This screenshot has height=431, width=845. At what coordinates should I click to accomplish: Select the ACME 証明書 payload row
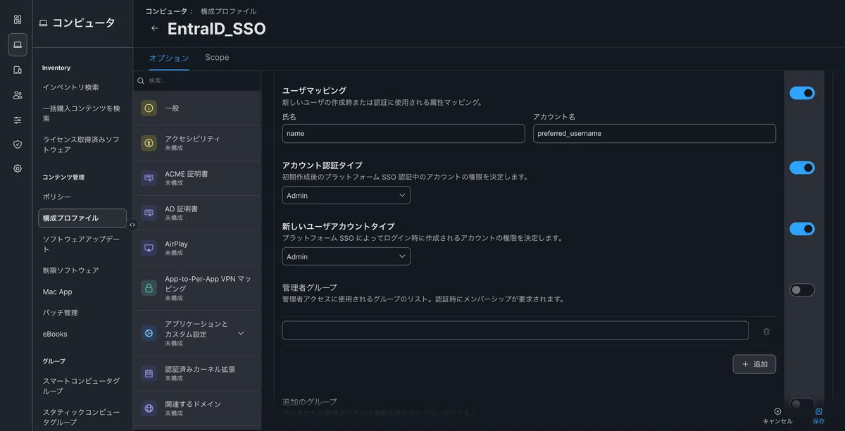tap(197, 177)
